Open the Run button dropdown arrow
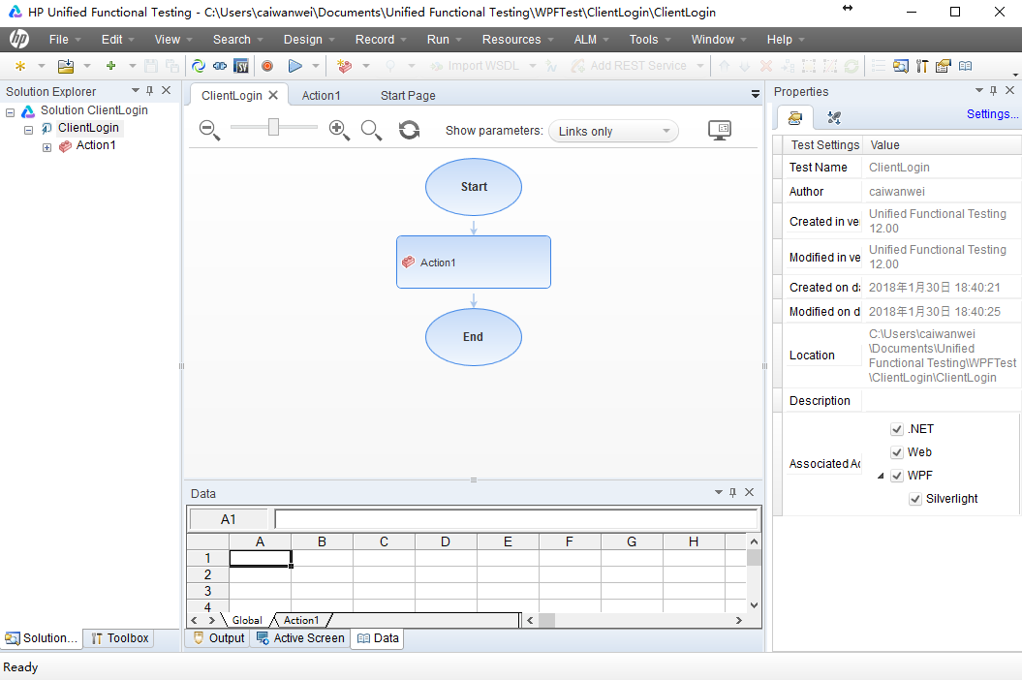 [x=316, y=66]
